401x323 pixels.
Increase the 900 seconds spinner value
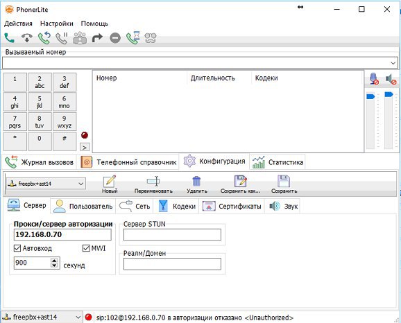[54, 261]
